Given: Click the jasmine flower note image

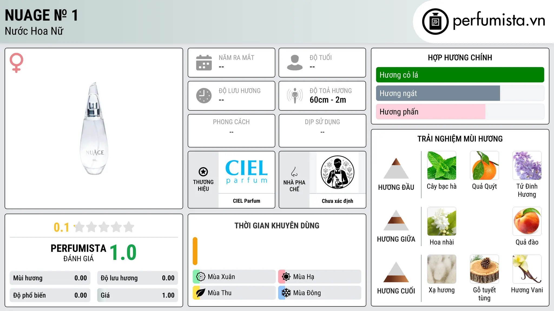Looking at the screenshot, I should point(442,221).
